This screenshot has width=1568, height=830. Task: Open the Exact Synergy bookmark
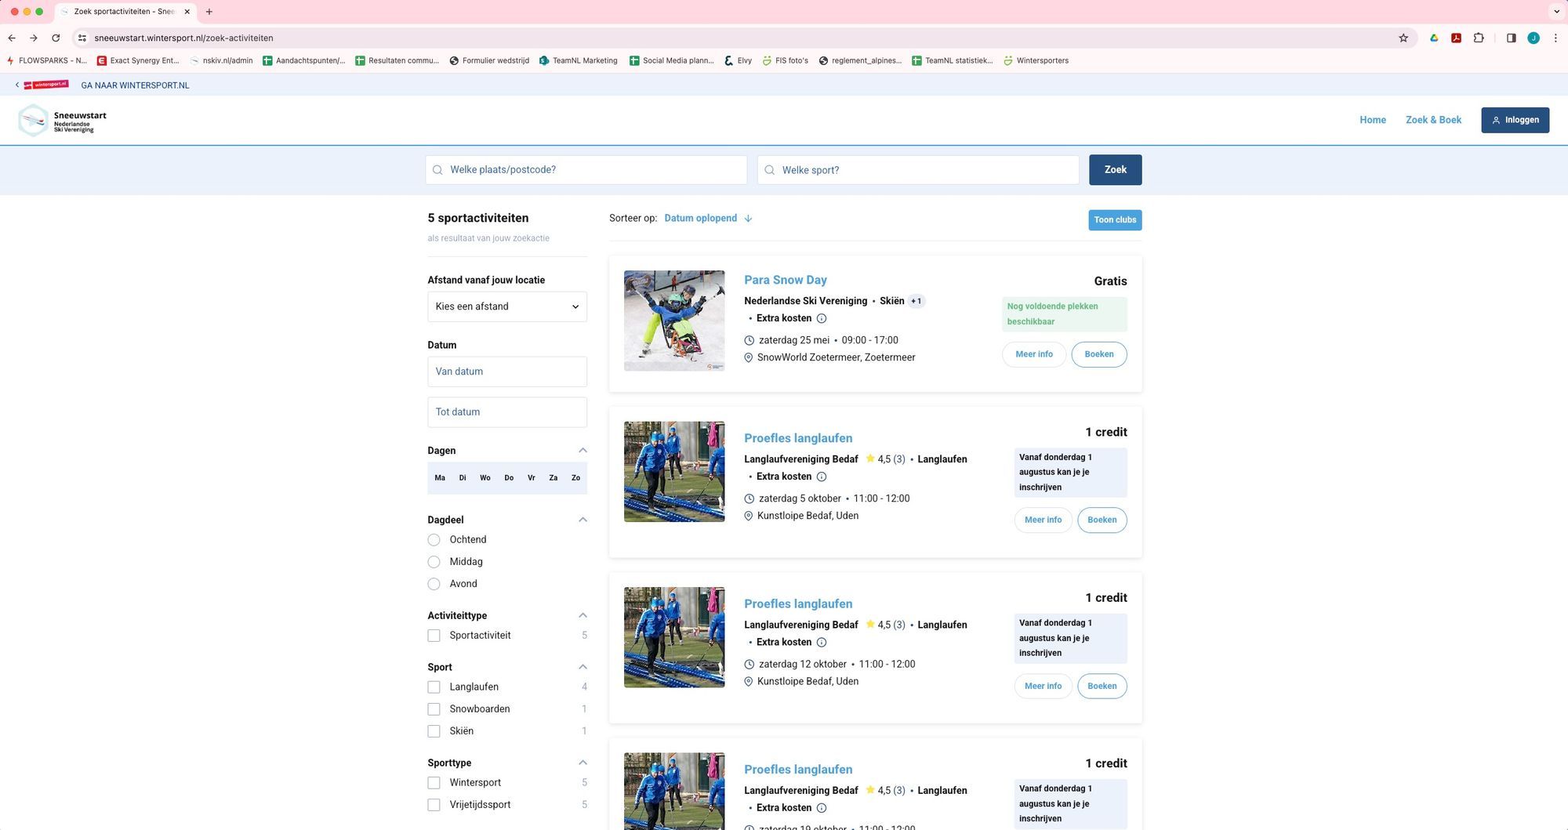[138, 60]
